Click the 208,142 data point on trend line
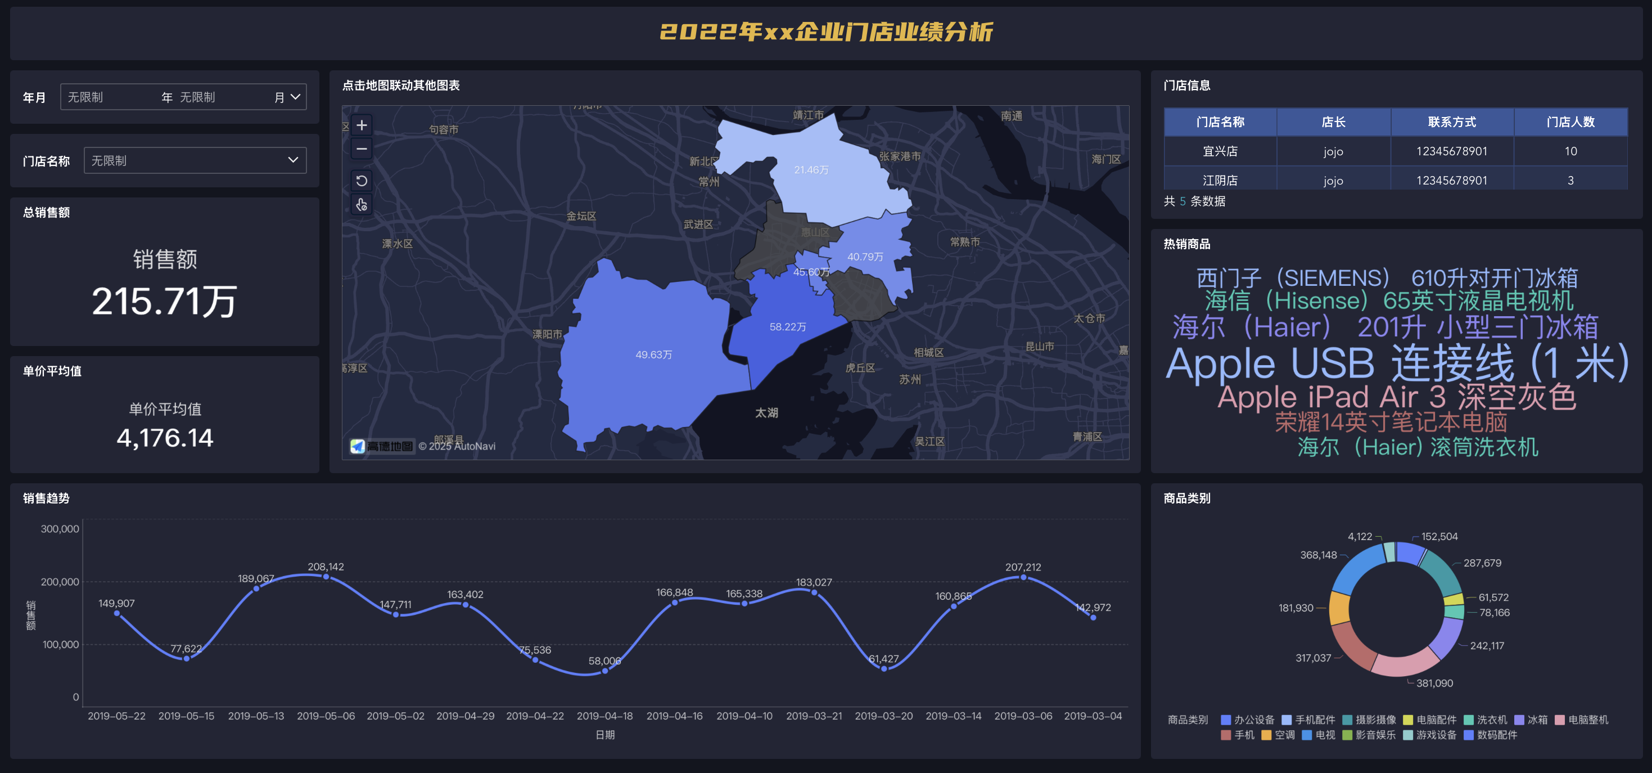 (x=326, y=577)
